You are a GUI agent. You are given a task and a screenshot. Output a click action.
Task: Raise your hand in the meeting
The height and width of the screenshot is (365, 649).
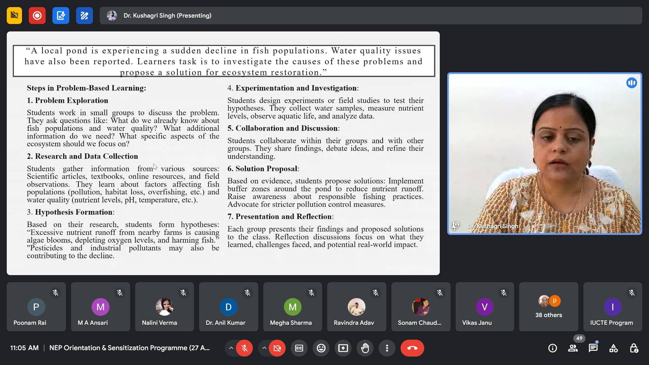(365, 348)
